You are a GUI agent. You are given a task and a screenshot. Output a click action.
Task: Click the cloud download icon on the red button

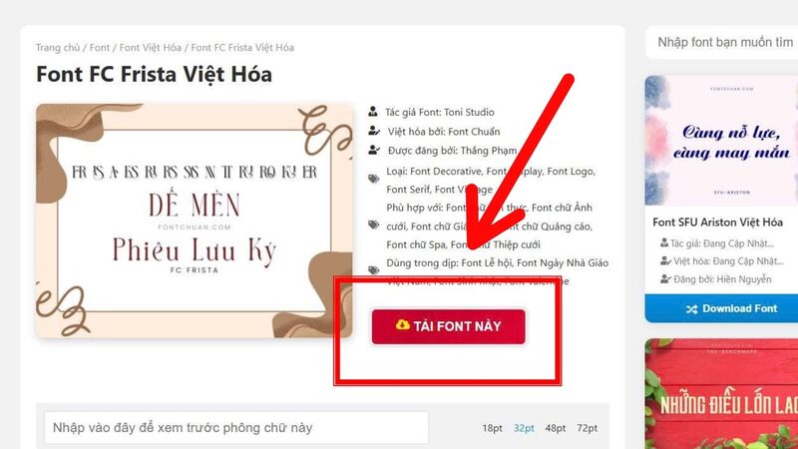click(x=403, y=325)
